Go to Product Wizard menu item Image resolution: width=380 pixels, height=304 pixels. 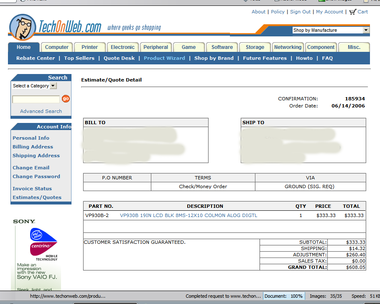click(164, 58)
